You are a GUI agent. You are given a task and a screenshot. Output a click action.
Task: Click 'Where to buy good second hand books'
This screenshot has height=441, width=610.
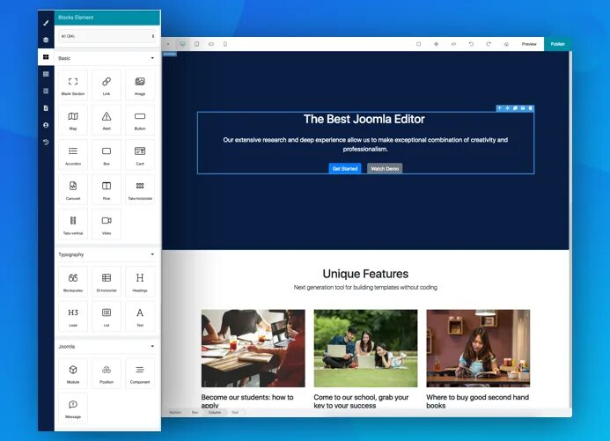pos(477,401)
